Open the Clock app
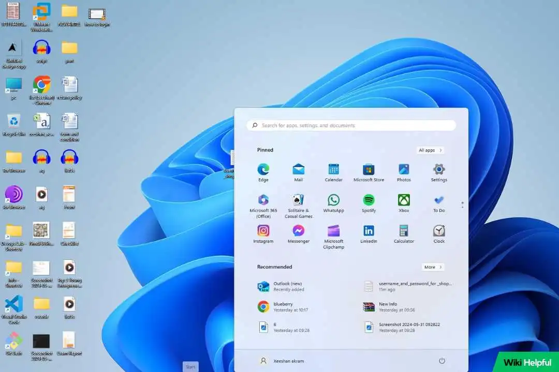 [439, 234]
